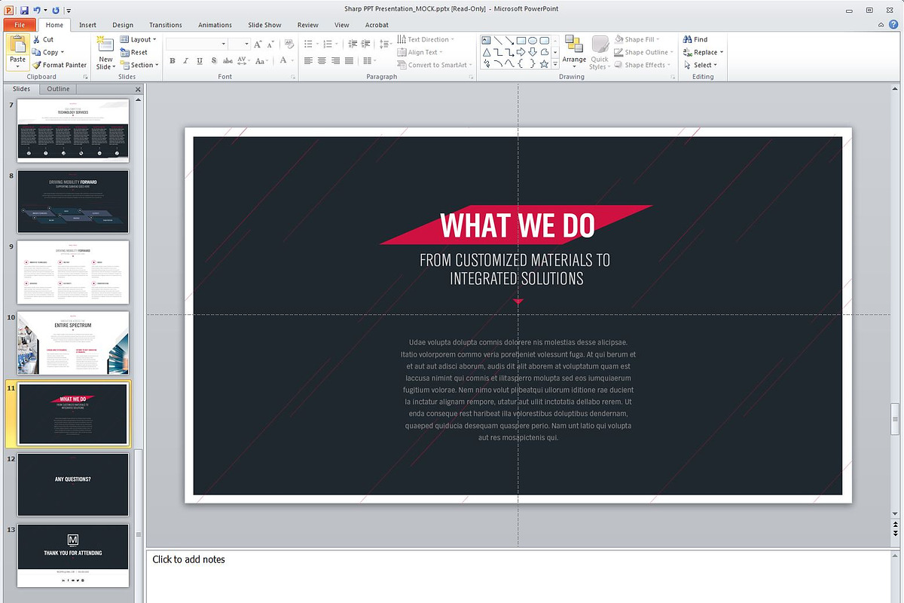Justify the paragraph text

pos(349,61)
